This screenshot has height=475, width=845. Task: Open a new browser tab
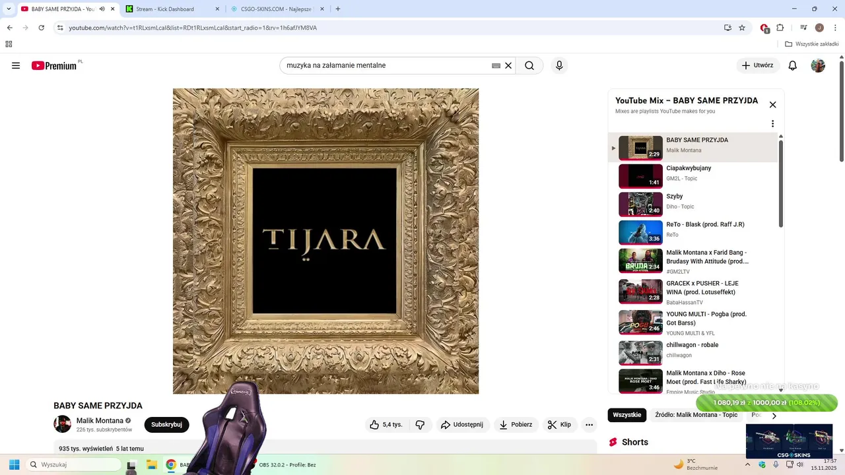[x=338, y=9]
